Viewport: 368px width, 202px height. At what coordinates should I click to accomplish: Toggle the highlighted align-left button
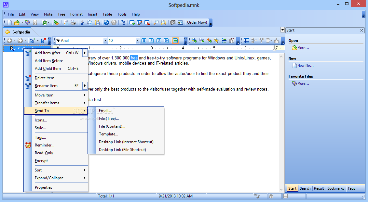click(x=175, y=41)
